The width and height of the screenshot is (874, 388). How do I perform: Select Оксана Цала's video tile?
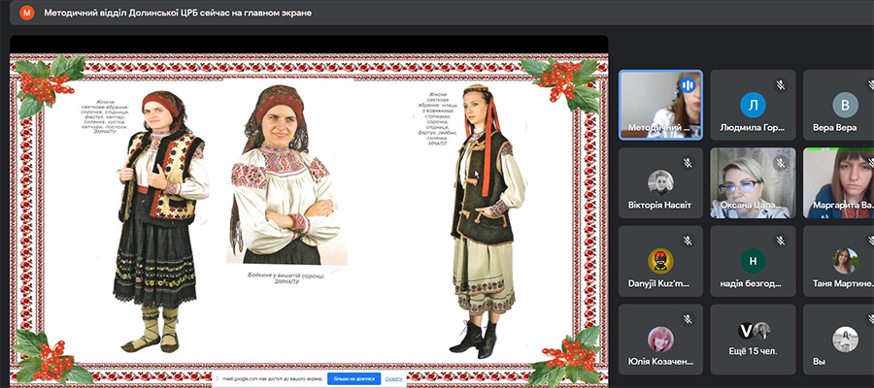click(753, 182)
